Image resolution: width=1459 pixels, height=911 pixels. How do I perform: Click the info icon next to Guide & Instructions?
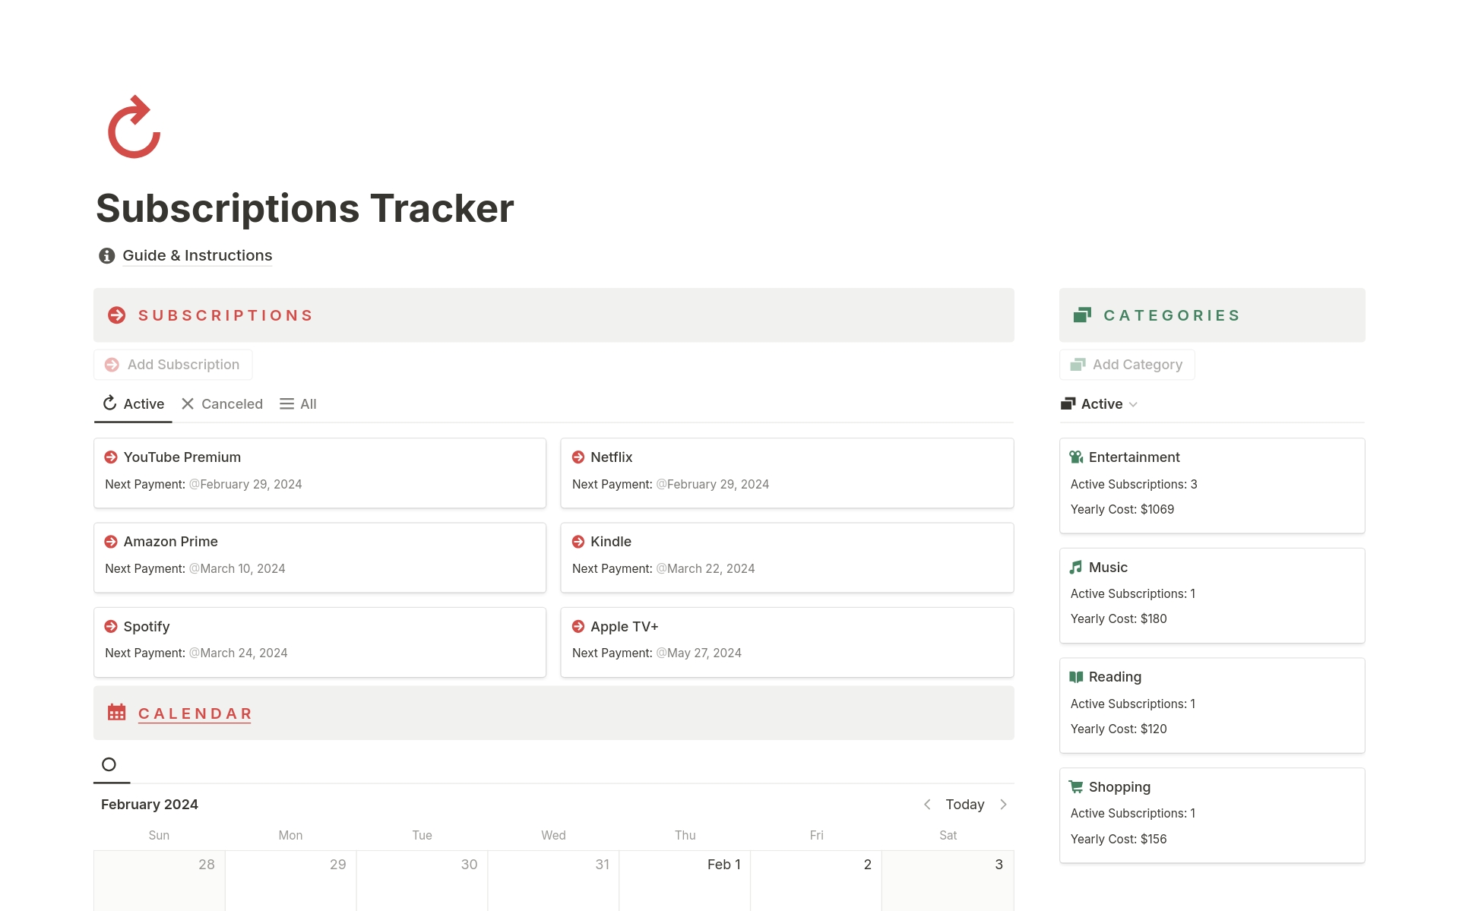coord(106,255)
